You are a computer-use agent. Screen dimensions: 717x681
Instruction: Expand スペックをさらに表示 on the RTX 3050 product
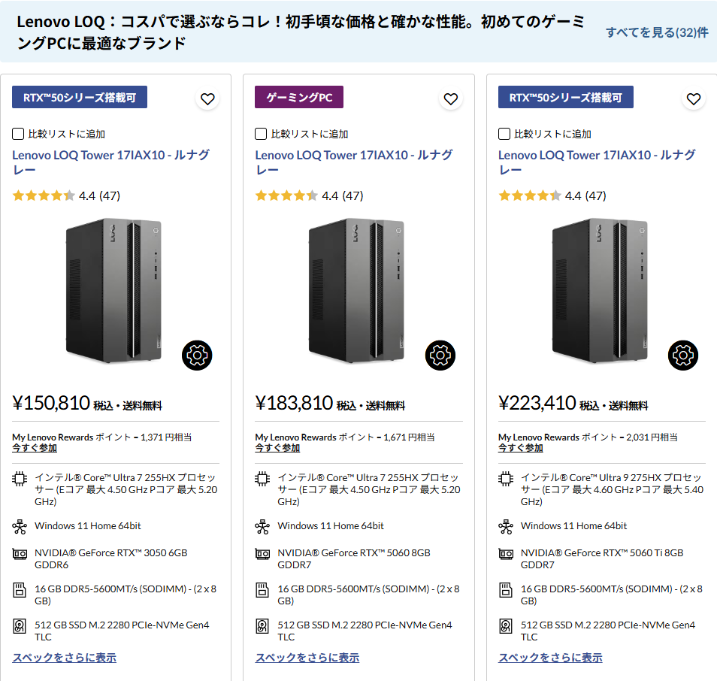click(x=64, y=658)
